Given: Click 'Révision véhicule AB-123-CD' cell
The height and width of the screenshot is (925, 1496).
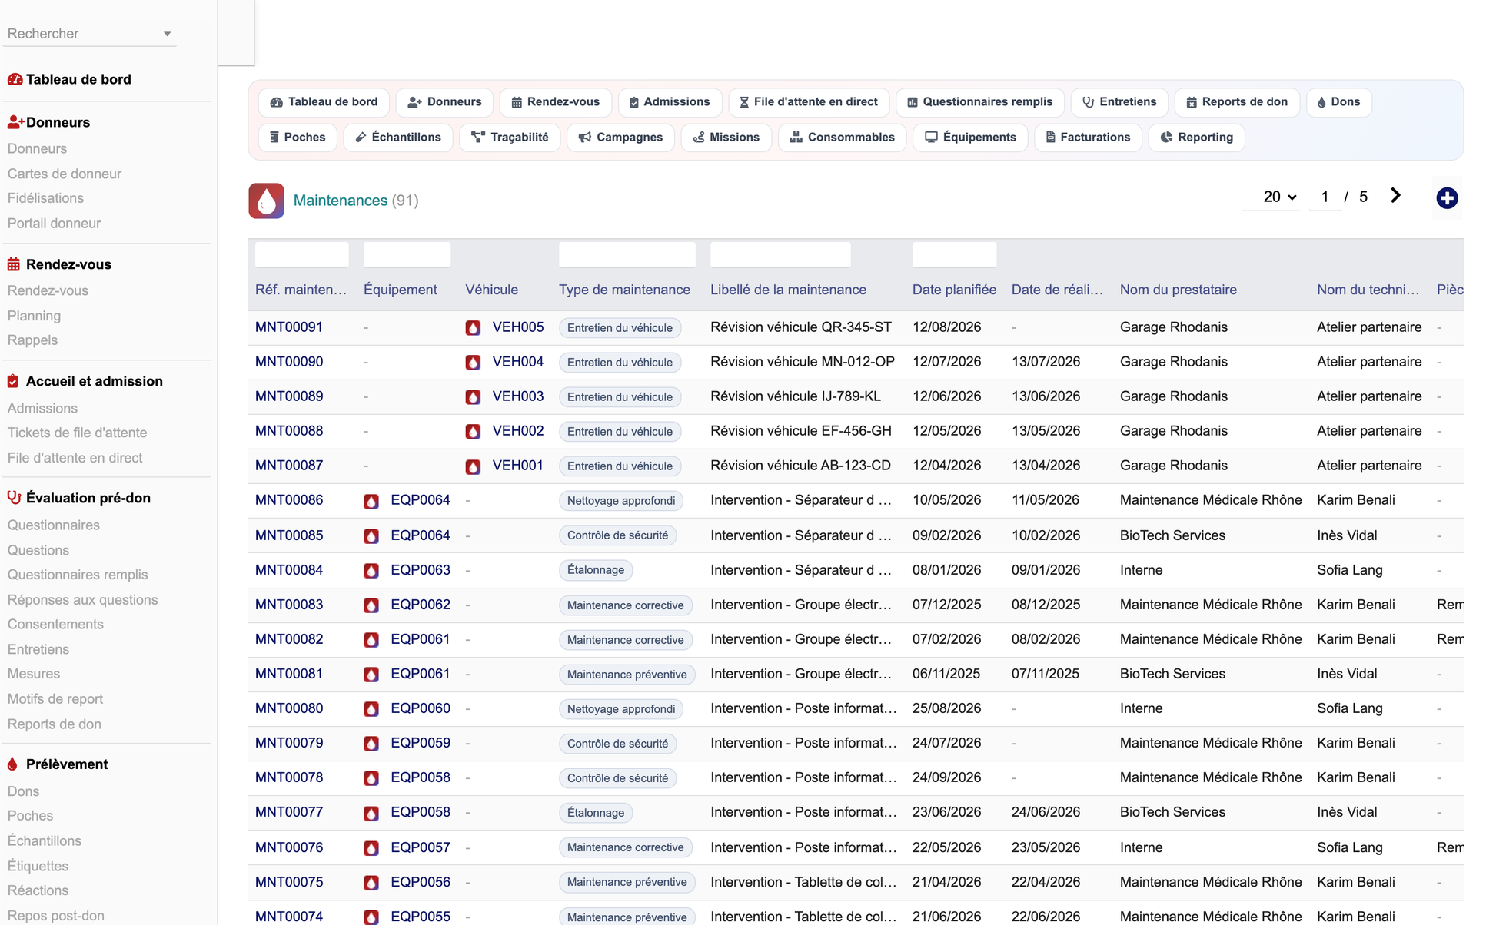Looking at the screenshot, I should click(800, 466).
